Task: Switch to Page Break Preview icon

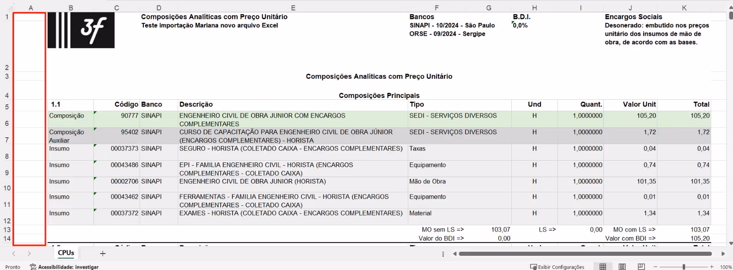Action: click(641, 267)
